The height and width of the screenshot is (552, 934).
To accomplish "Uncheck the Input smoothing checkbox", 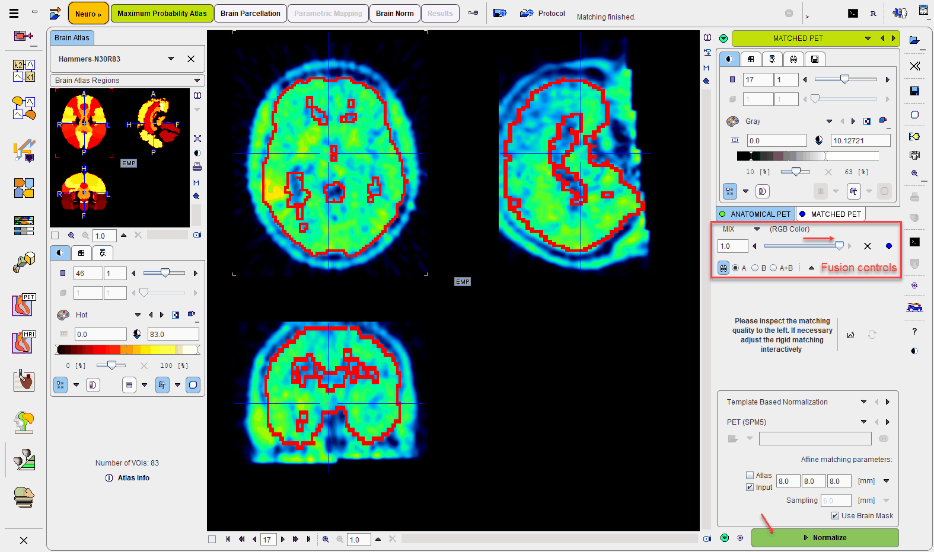I will pyautogui.click(x=750, y=487).
